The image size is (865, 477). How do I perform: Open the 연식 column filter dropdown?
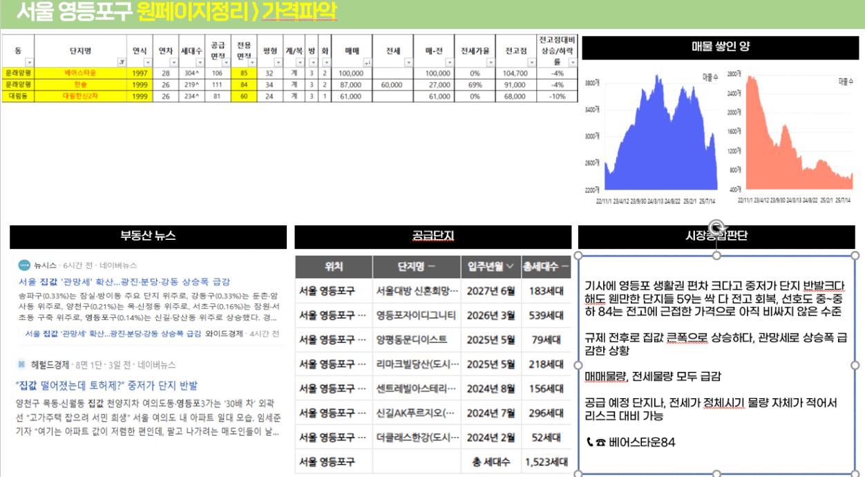pyautogui.click(x=146, y=63)
